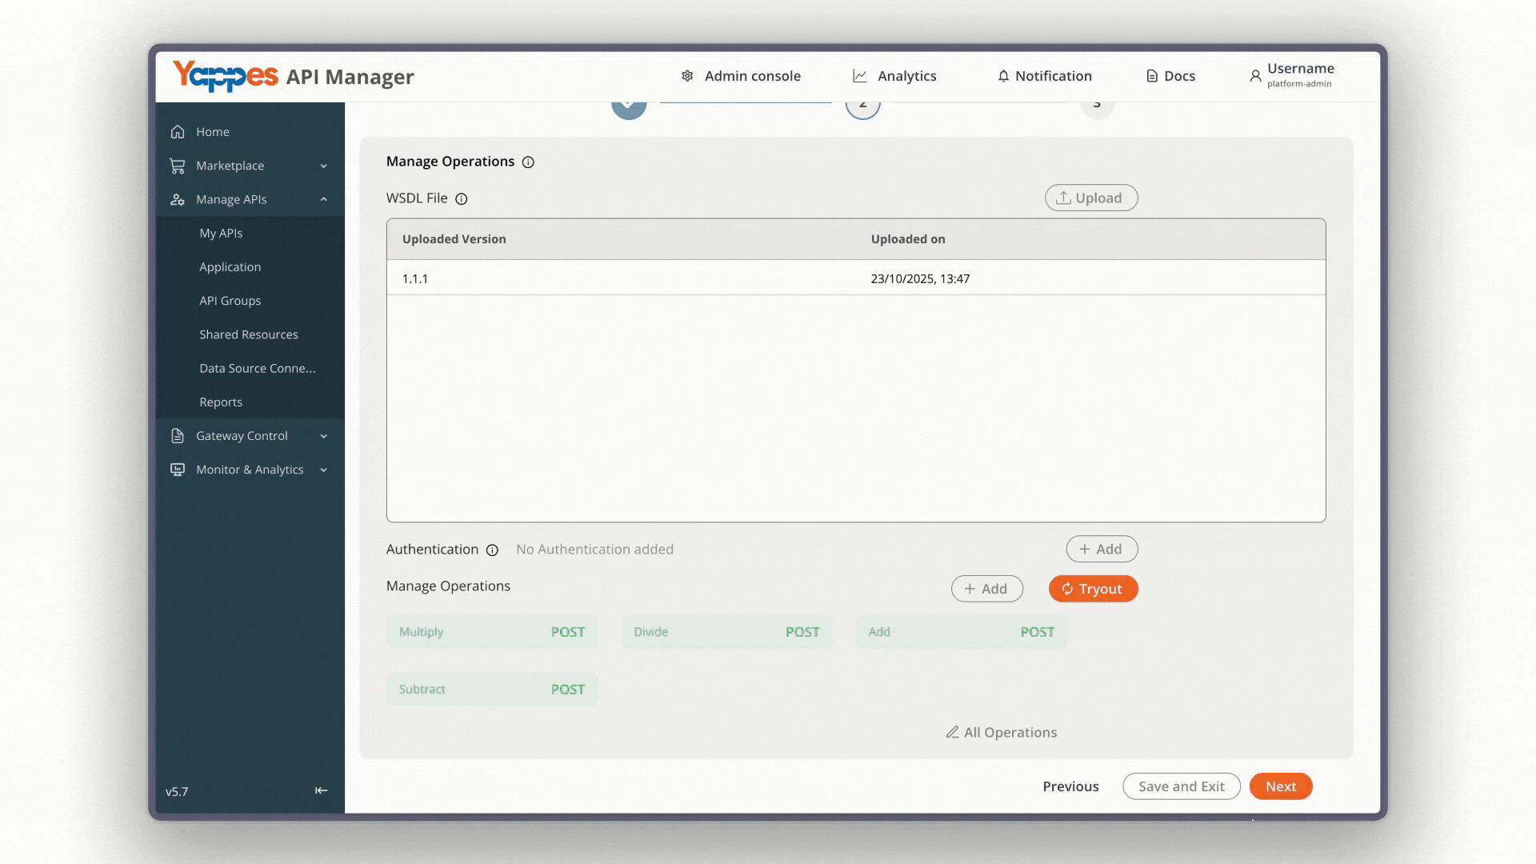The image size is (1536, 864).
Task: Select the Add POST operation
Action: [962, 632]
